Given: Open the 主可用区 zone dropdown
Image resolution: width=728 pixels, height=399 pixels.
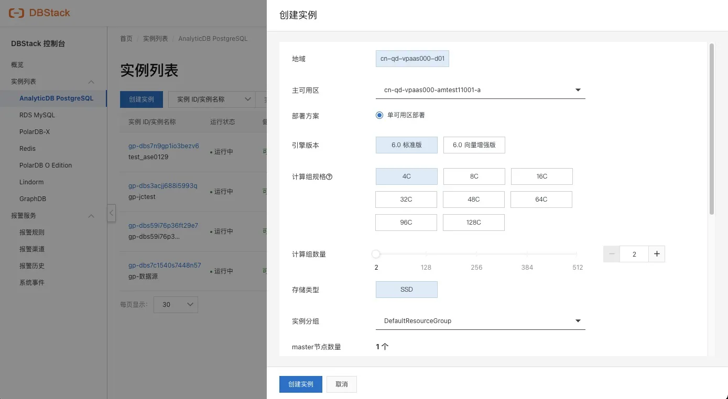Looking at the screenshot, I should click(x=481, y=90).
